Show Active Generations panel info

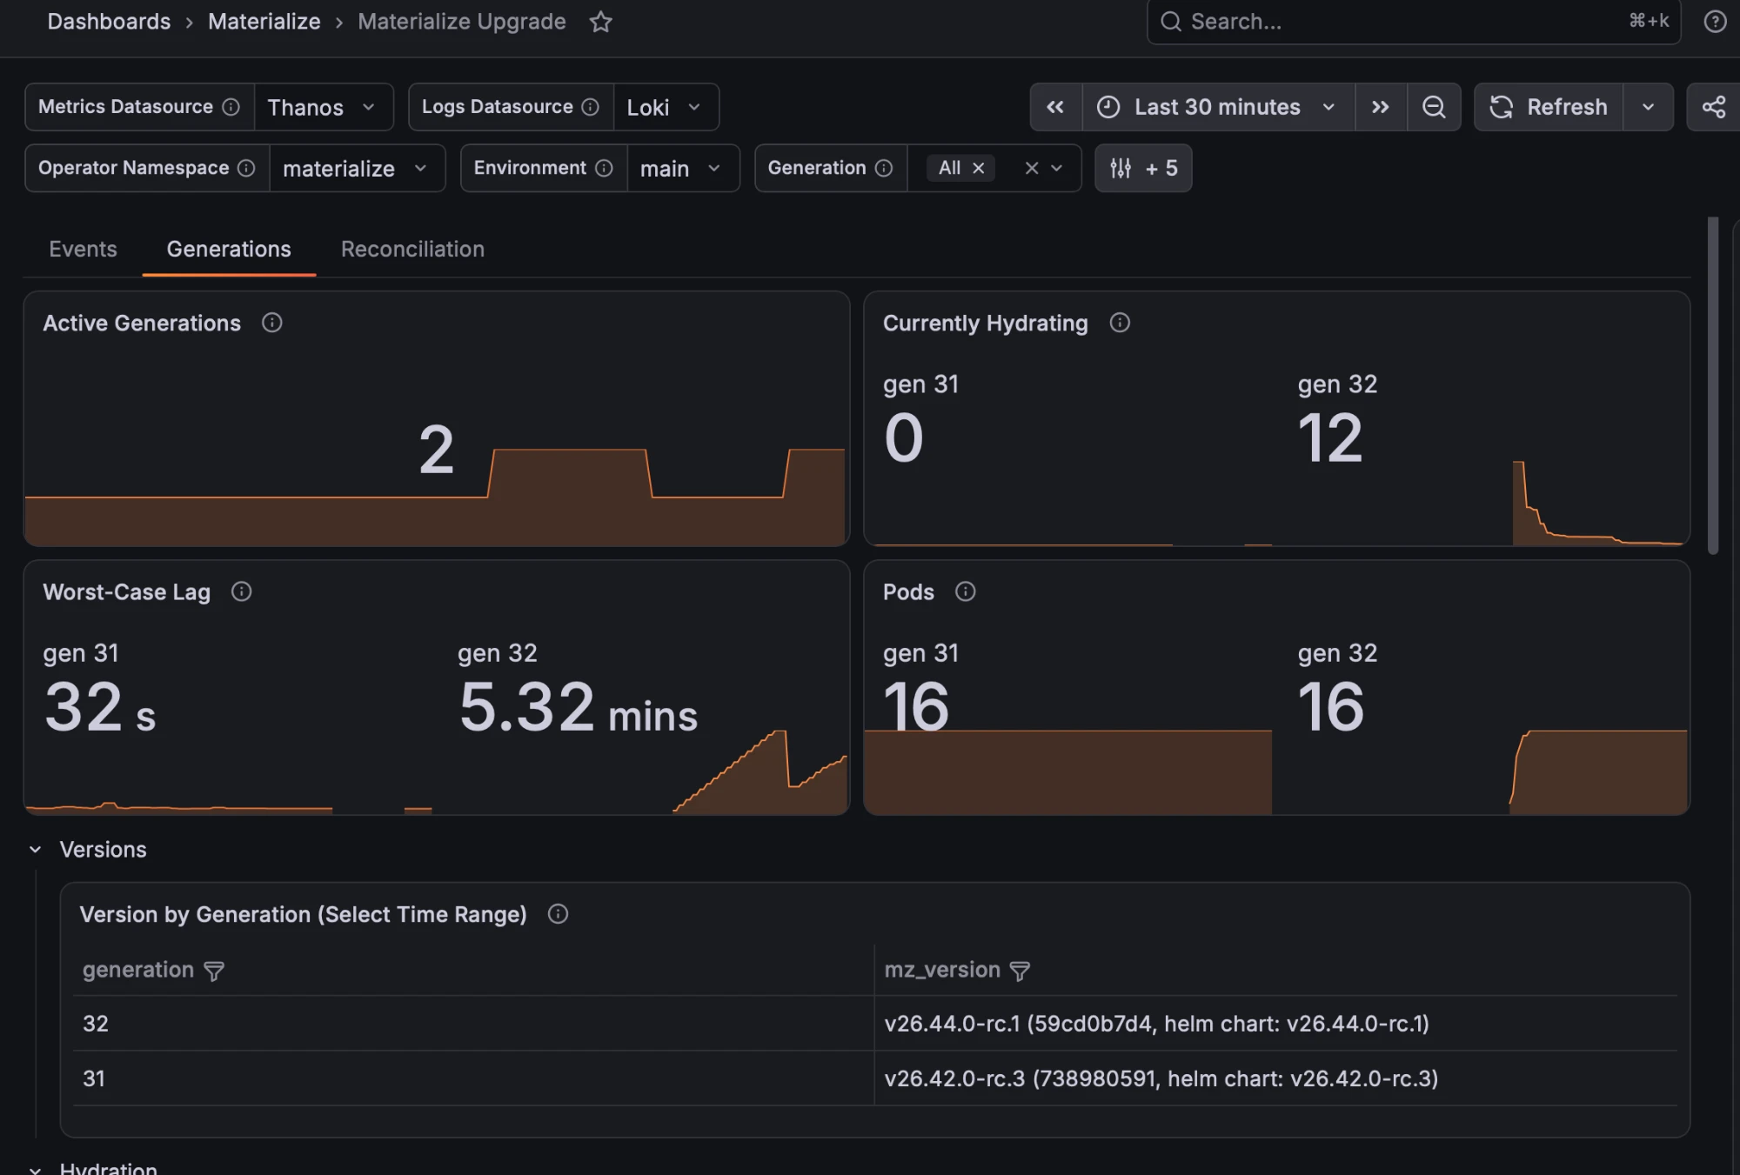(272, 323)
